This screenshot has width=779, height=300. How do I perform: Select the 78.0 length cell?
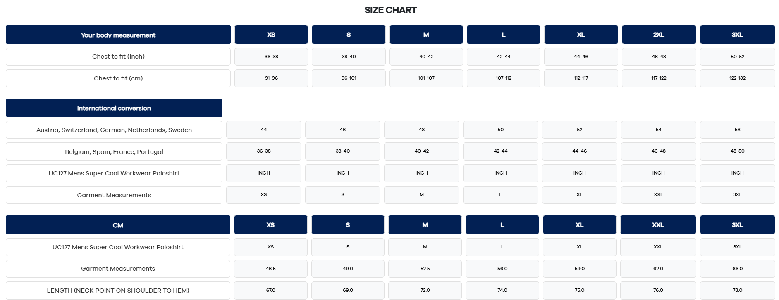pos(737,291)
